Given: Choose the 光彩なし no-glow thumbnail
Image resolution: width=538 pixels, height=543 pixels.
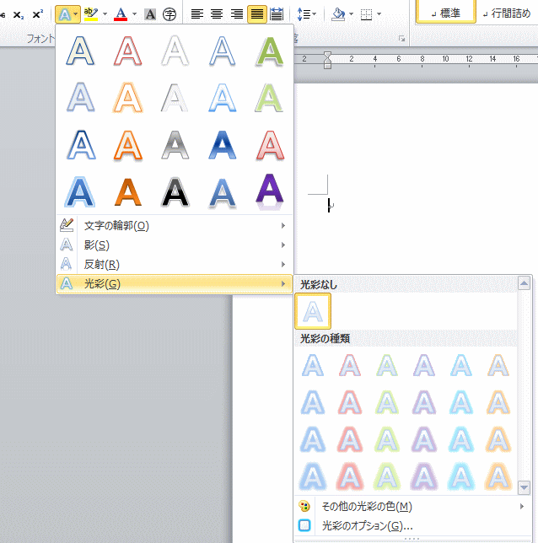Looking at the screenshot, I should 313,311.
